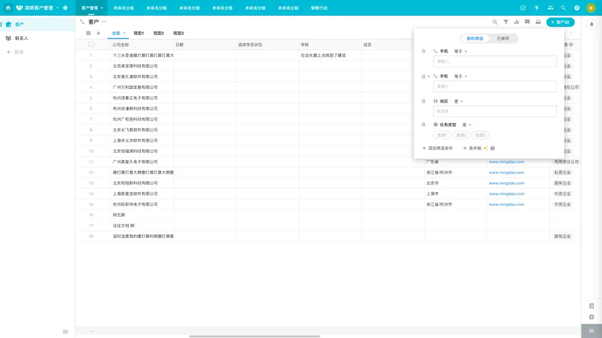The width and height of the screenshot is (602, 338).
Task: Toggle the select-all checkbox in header
Action: 92,44
